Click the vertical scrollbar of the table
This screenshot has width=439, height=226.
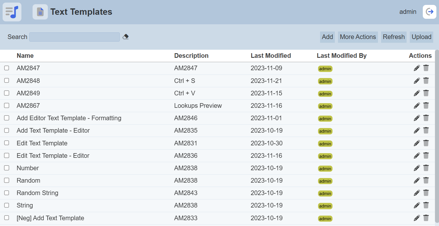coord(437,136)
